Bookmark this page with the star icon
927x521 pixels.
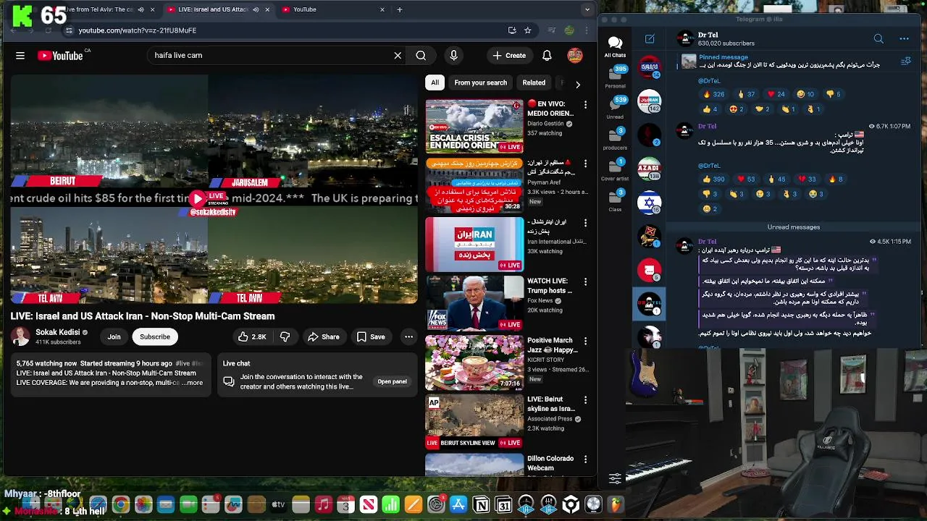point(527,30)
